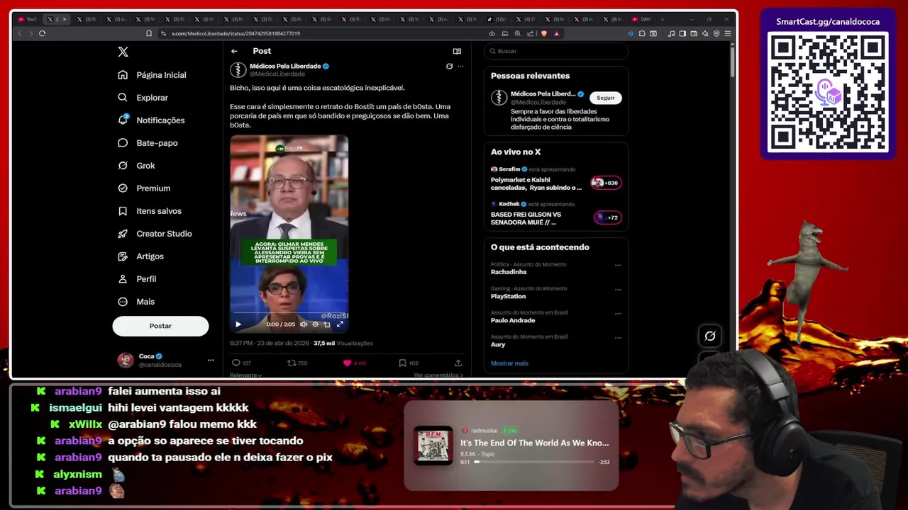Open more options for Rachadinha trend

[x=618, y=265]
